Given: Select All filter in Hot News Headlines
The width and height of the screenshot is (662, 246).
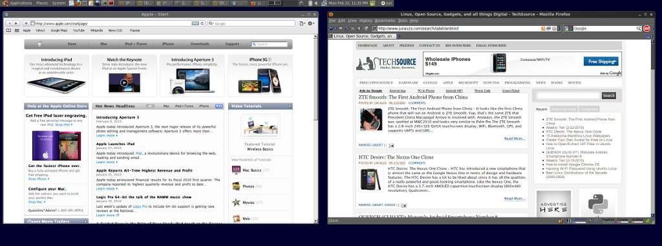Looking at the screenshot, I should 149,106.
